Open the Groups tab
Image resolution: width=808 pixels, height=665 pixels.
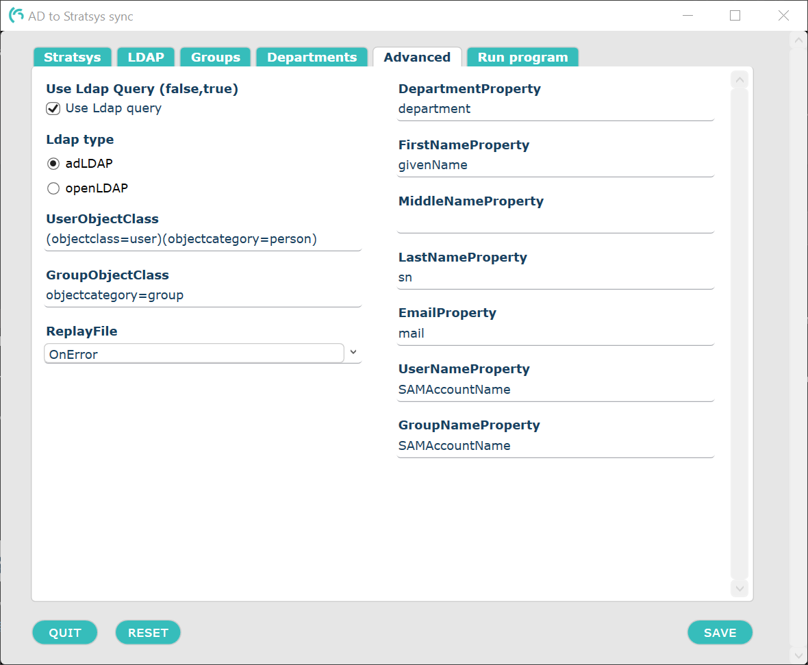(216, 58)
